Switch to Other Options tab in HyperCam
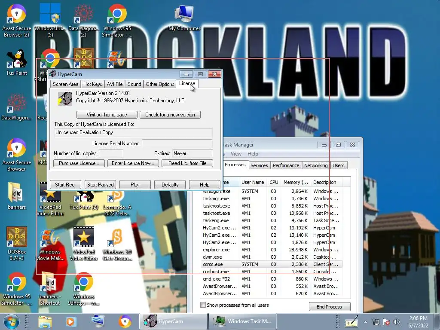The image size is (440, 330). (160, 84)
